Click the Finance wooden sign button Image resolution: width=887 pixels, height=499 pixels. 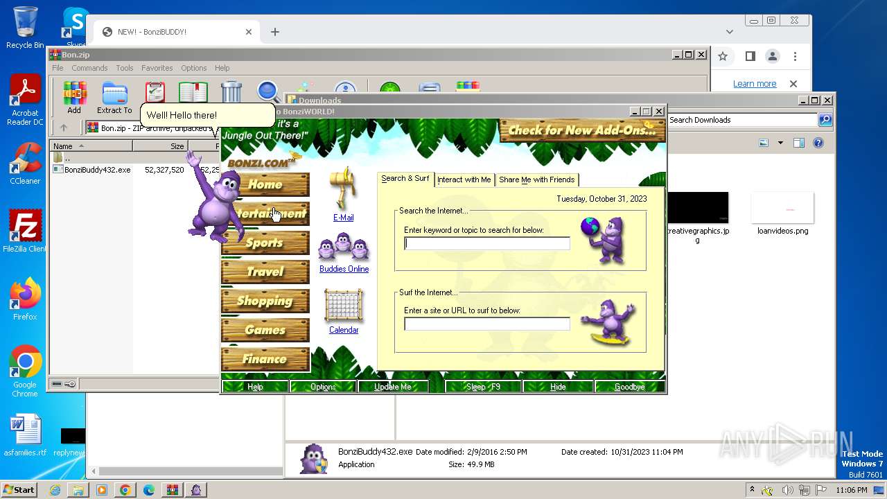click(x=265, y=360)
